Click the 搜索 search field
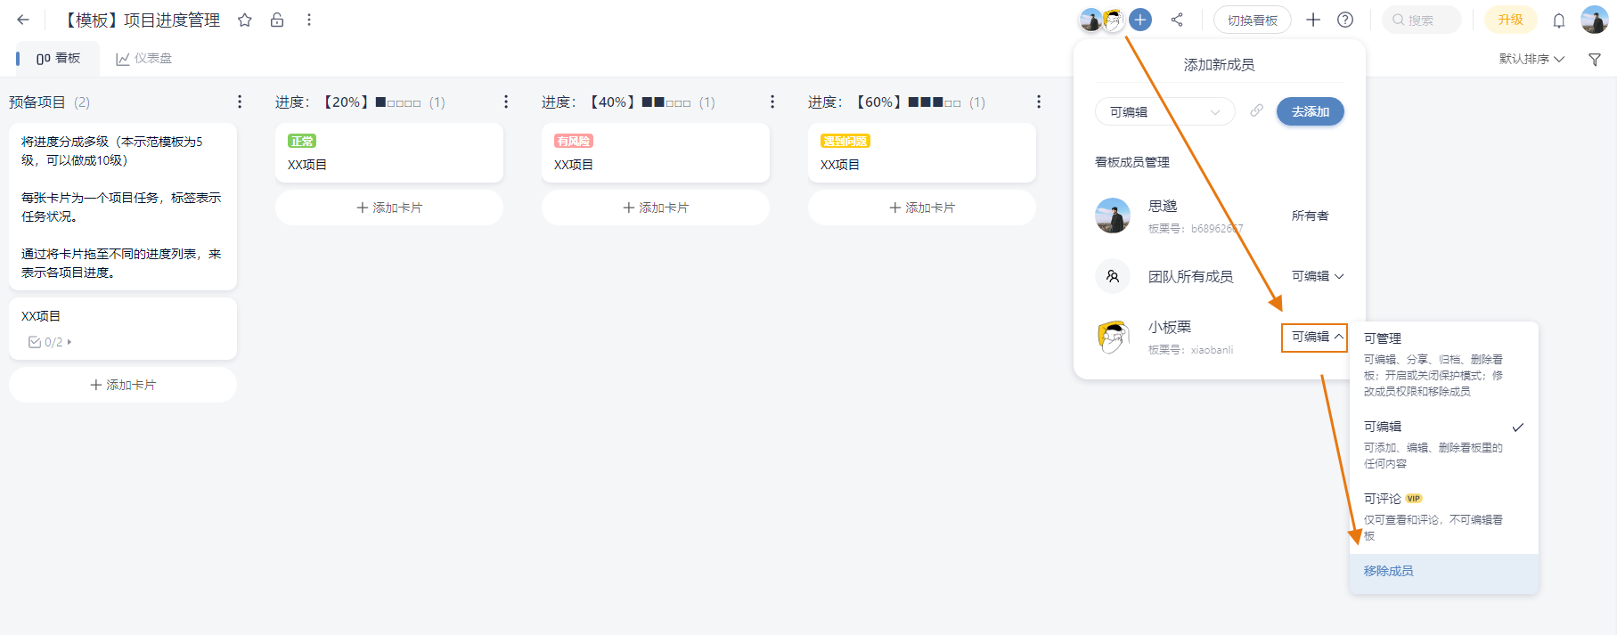1617x635 pixels. pos(1421,20)
